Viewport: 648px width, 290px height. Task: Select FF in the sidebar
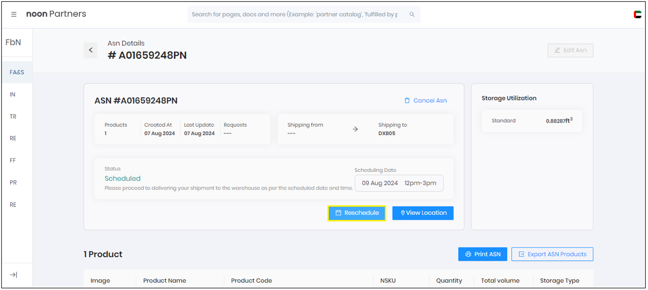[x=13, y=161]
